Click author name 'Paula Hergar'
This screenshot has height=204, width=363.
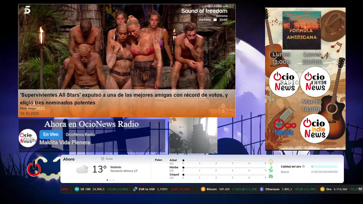tap(28, 109)
